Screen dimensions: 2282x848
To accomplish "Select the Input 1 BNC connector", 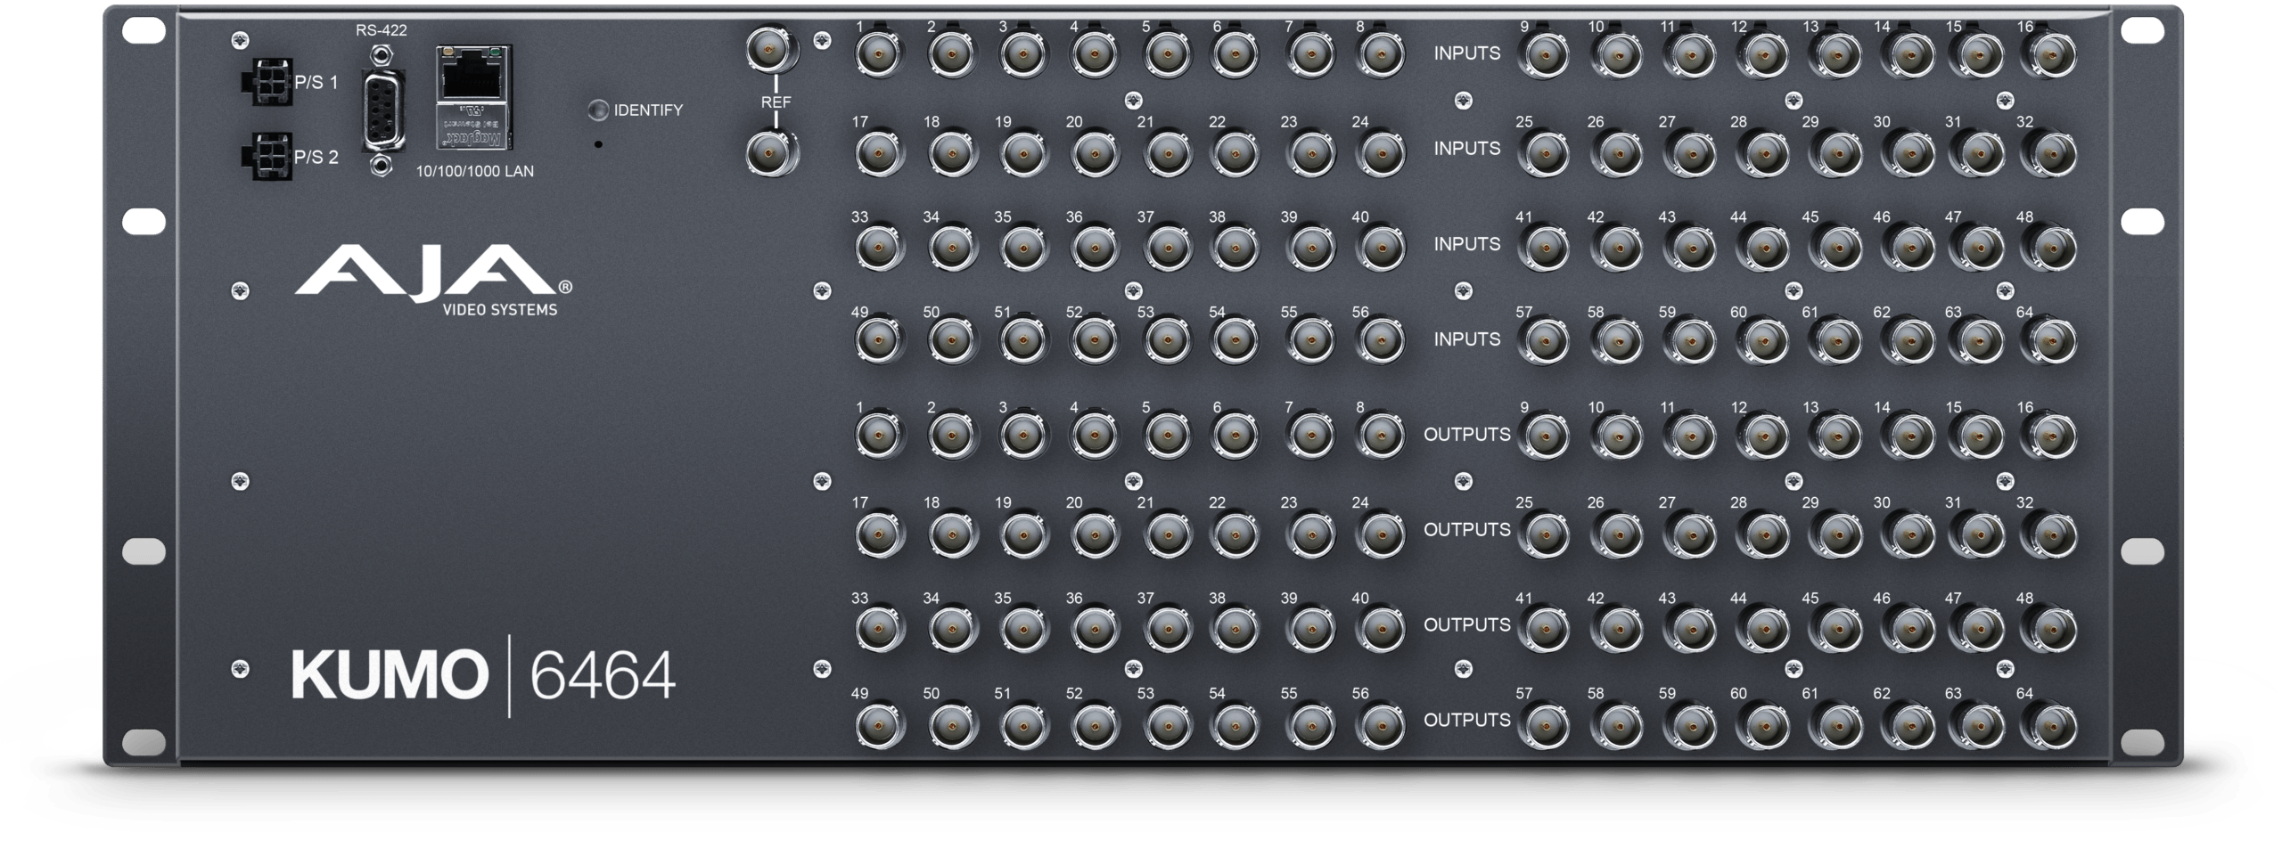I will (880, 55).
